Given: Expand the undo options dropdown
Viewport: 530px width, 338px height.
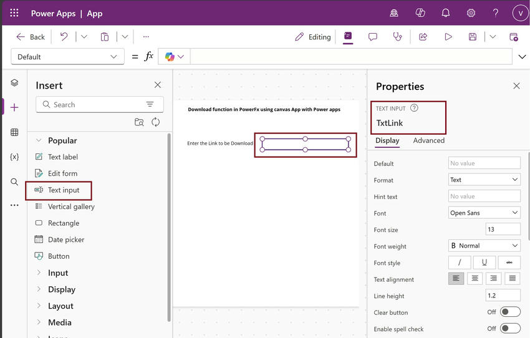Looking at the screenshot, I should click(x=84, y=37).
